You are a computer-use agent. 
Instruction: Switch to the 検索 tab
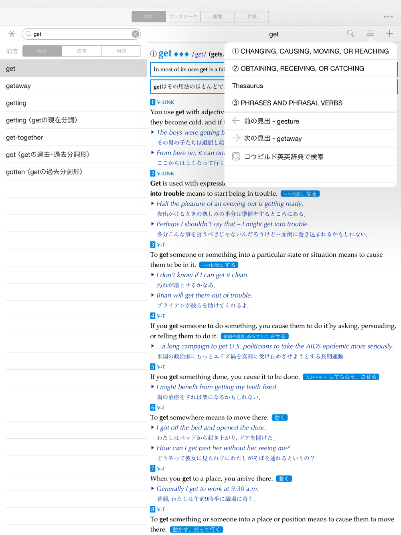pyautogui.click(x=149, y=16)
